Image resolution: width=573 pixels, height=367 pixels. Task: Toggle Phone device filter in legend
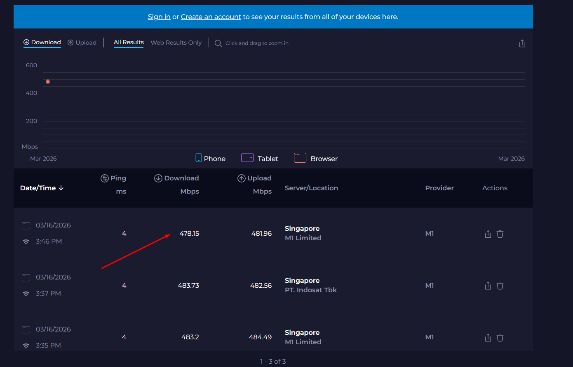[210, 159]
